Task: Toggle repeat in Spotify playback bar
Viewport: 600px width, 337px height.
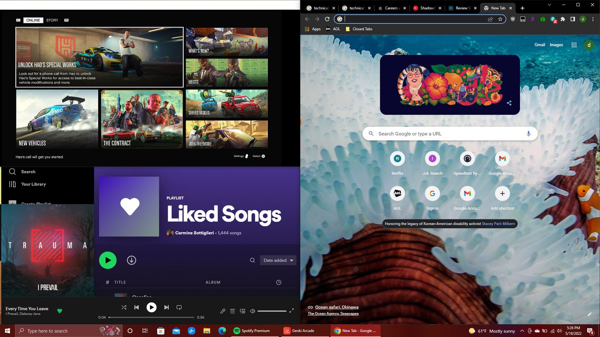Action: point(179,307)
